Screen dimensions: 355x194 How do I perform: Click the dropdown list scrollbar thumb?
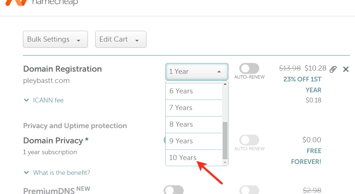click(225, 140)
